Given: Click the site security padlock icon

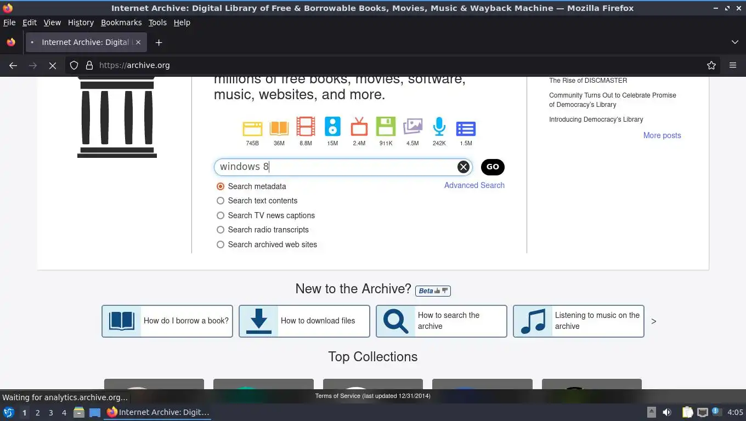Looking at the screenshot, I should (89, 65).
